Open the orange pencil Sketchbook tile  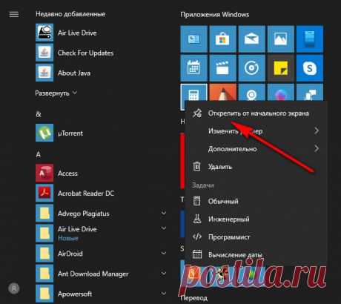(222, 92)
